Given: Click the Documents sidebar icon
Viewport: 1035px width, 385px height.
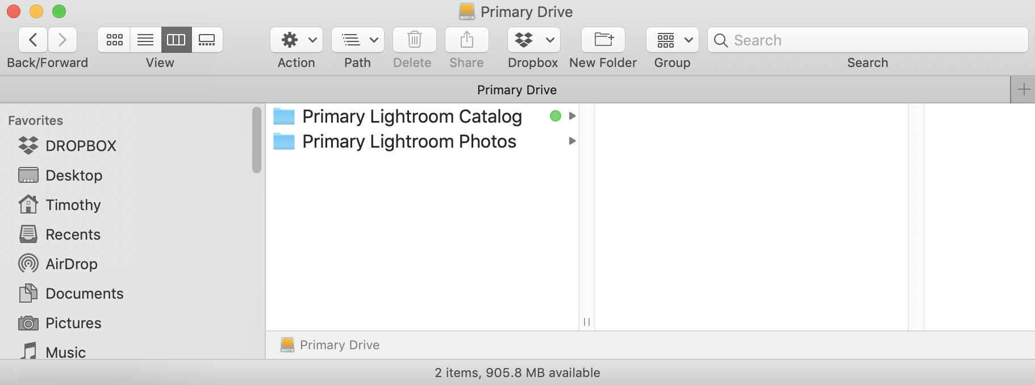Looking at the screenshot, I should 28,293.
